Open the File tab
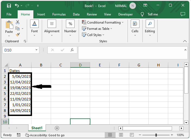191x139 pixels. (x=9, y=14)
